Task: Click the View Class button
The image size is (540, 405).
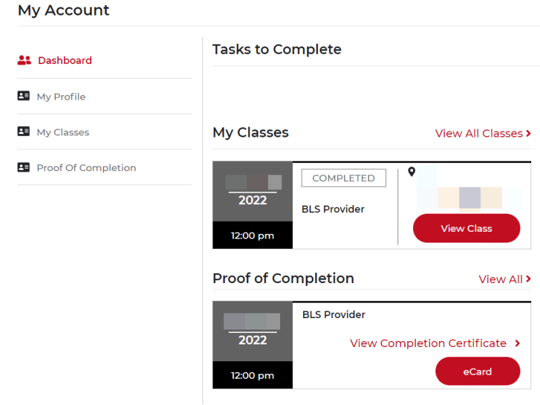Action: (x=466, y=228)
